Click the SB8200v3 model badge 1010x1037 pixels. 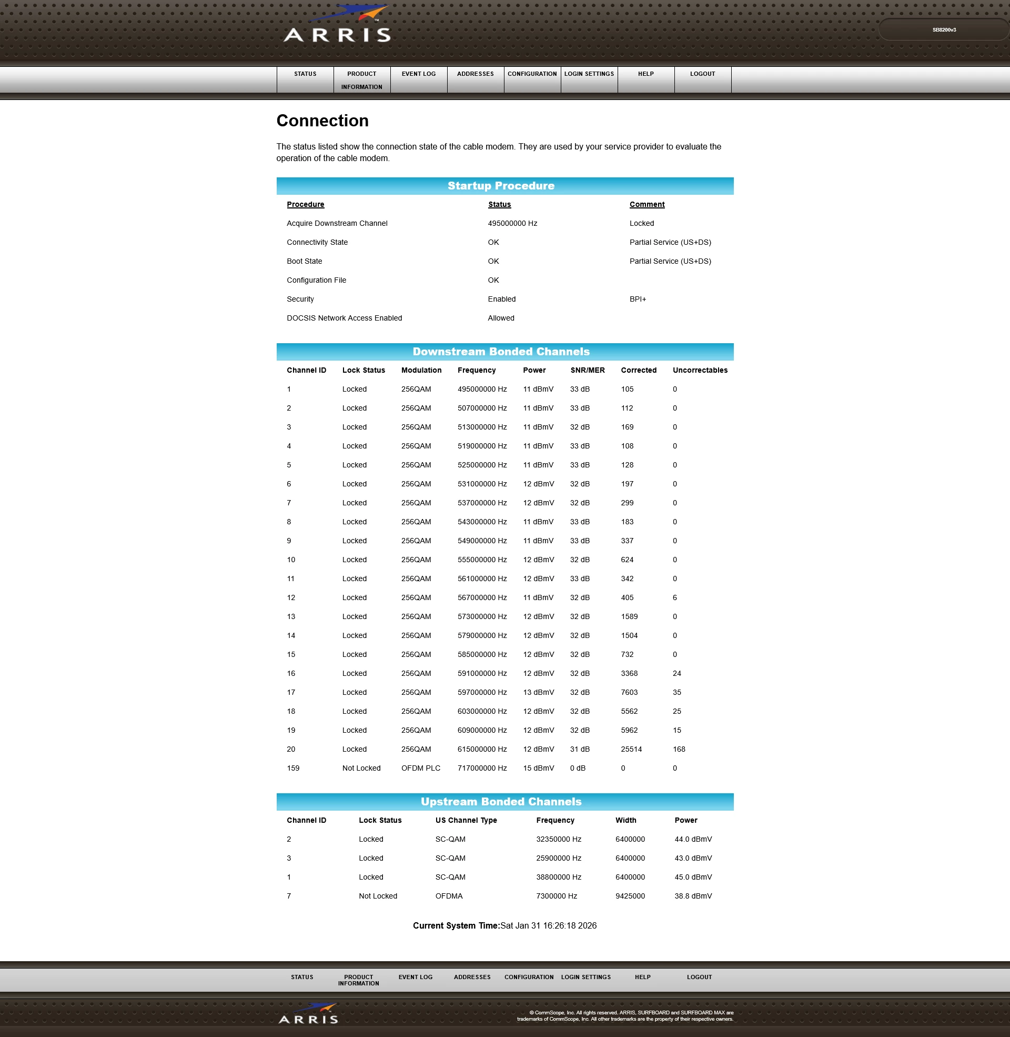click(x=944, y=30)
